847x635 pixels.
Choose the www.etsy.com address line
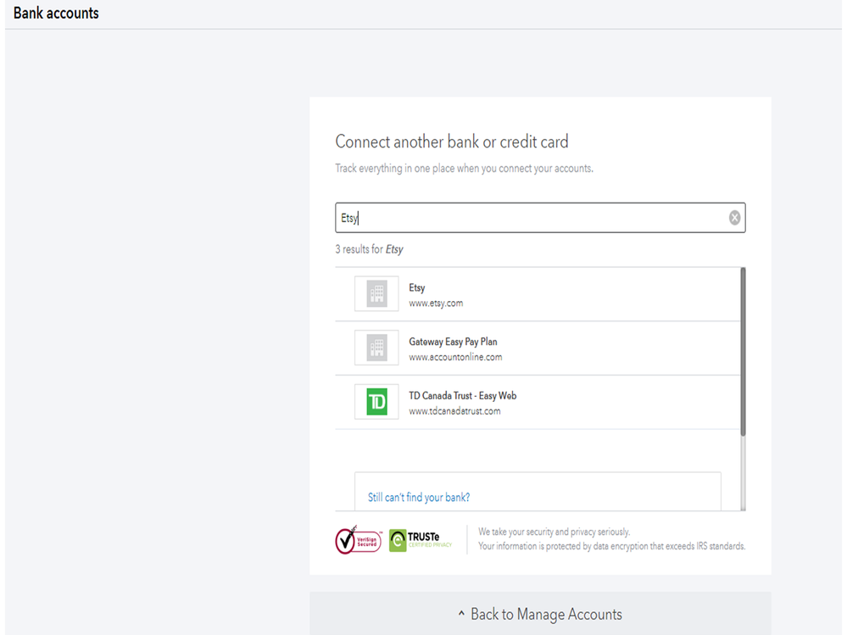436,304
